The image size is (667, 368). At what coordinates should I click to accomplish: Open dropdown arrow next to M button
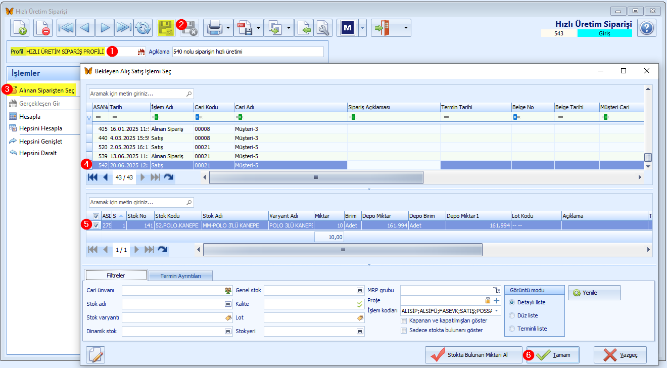tap(362, 28)
